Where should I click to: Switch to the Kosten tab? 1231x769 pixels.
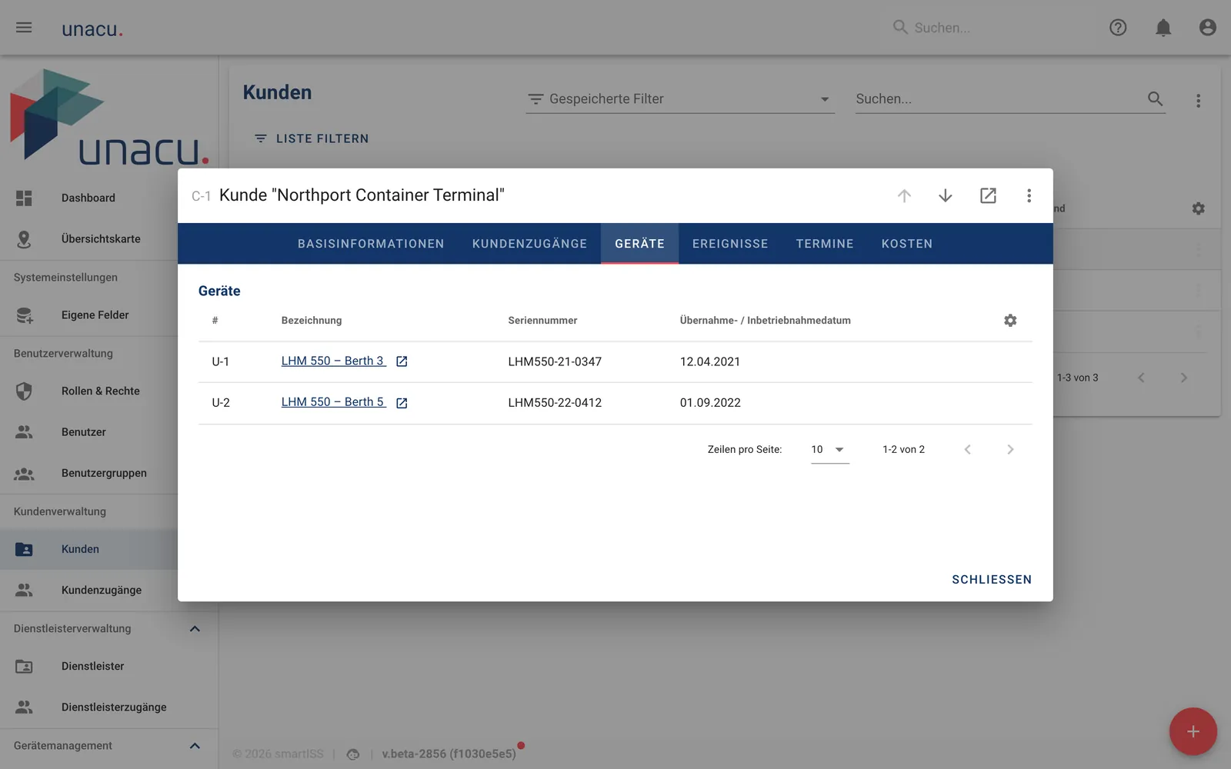click(907, 244)
